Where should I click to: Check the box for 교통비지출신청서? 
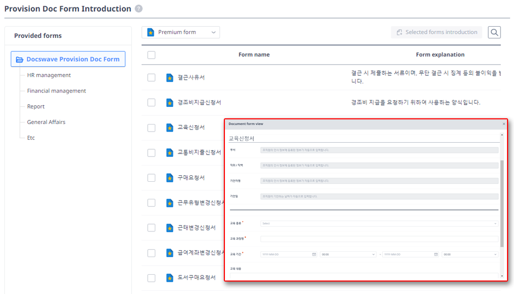click(151, 152)
